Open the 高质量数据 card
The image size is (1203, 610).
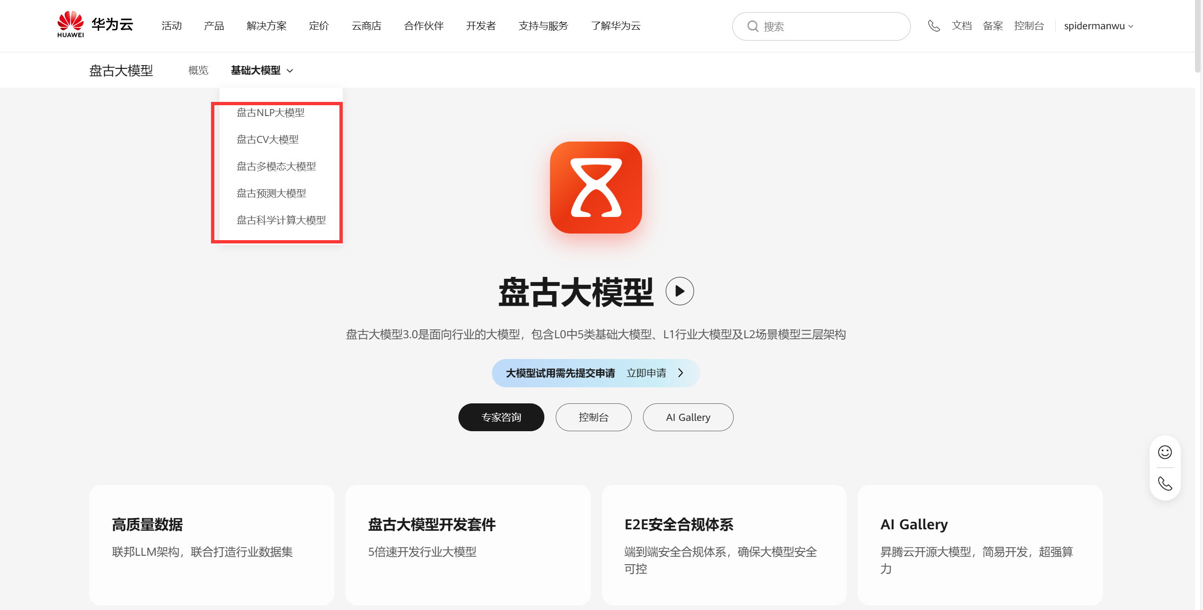[x=212, y=544]
